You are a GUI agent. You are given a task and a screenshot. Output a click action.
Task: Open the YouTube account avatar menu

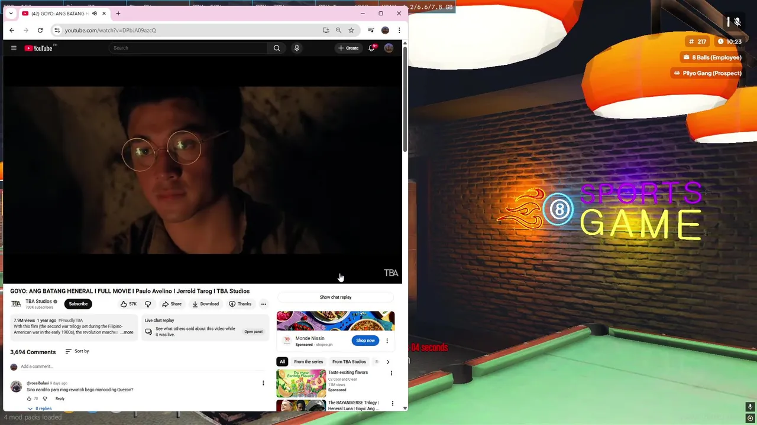pos(389,48)
